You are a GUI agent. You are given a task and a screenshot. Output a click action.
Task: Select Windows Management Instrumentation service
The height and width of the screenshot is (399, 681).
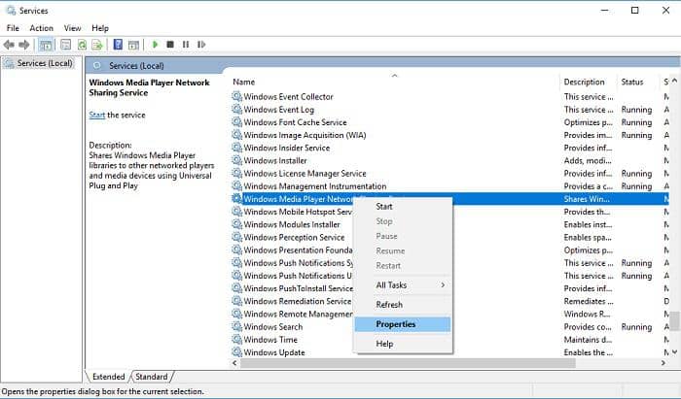449,185
